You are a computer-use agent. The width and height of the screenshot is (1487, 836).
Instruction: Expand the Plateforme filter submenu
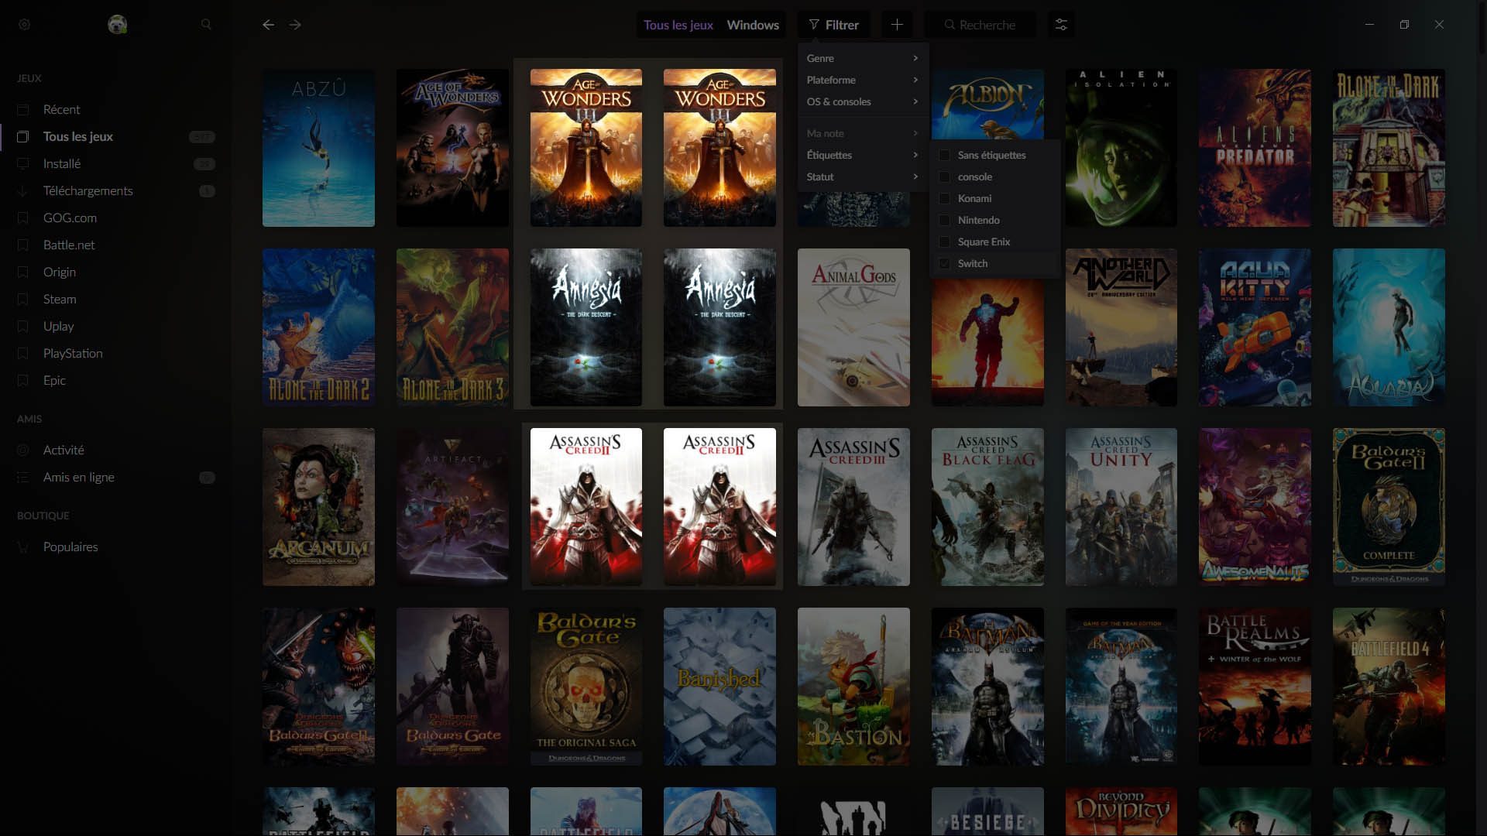[863, 81]
